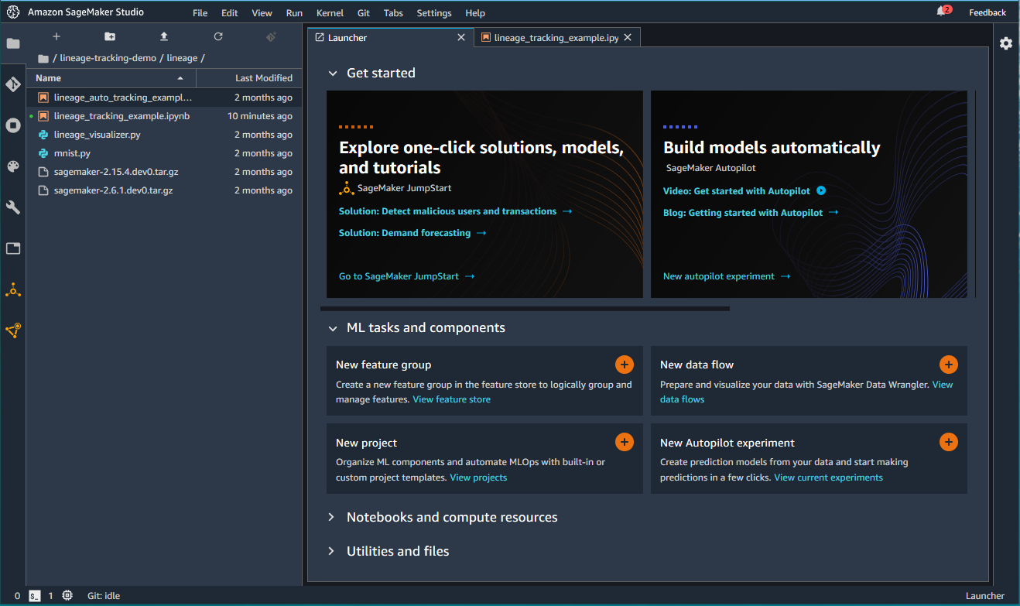This screenshot has height=606, width=1020.
Task: Open the Kernel menu
Action: [330, 13]
